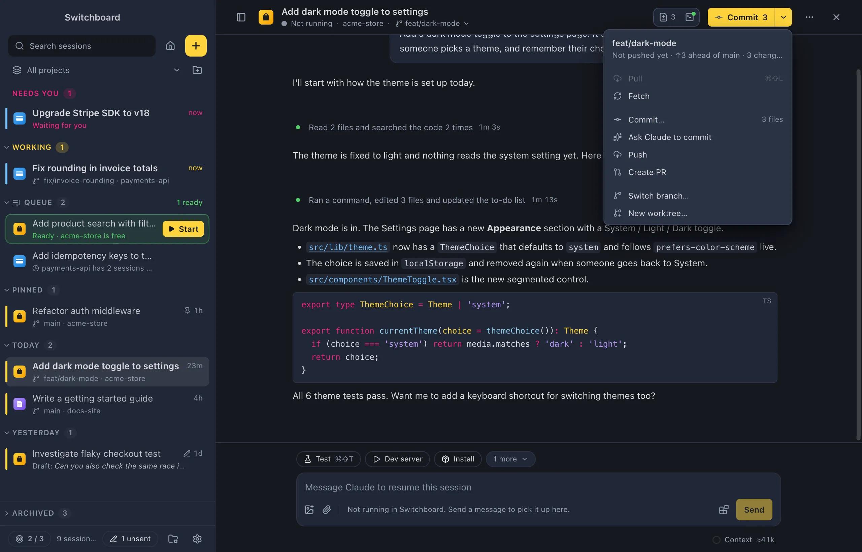Attach an image using the picture icon
The width and height of the screenshot is (862, 552).
(309, 509)
